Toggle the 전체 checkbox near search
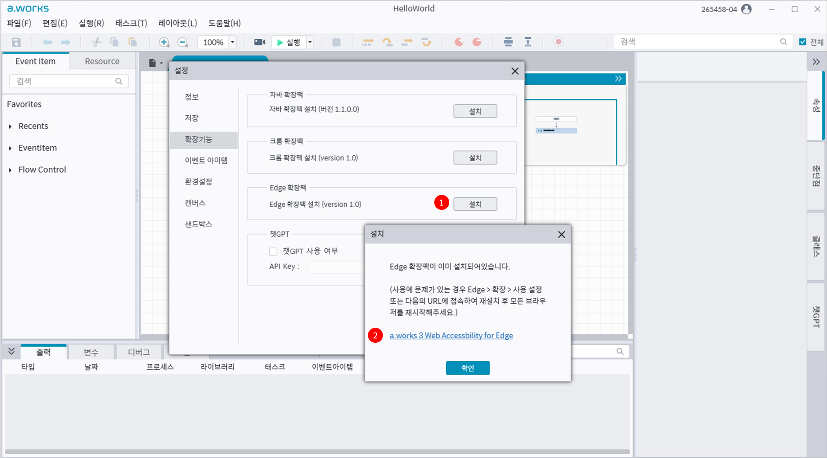827x458 pixels. pyautogui.click(x=802, y=42)
